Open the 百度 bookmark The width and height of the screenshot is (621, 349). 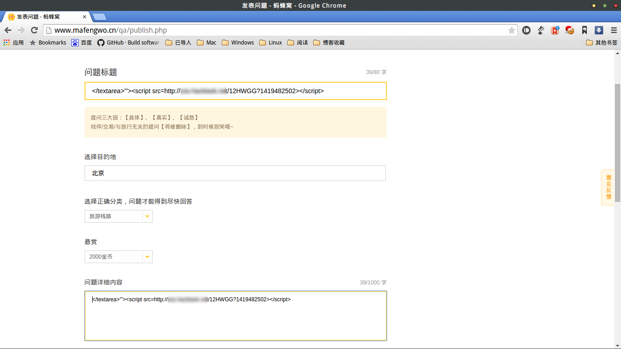tap(82, 43)
